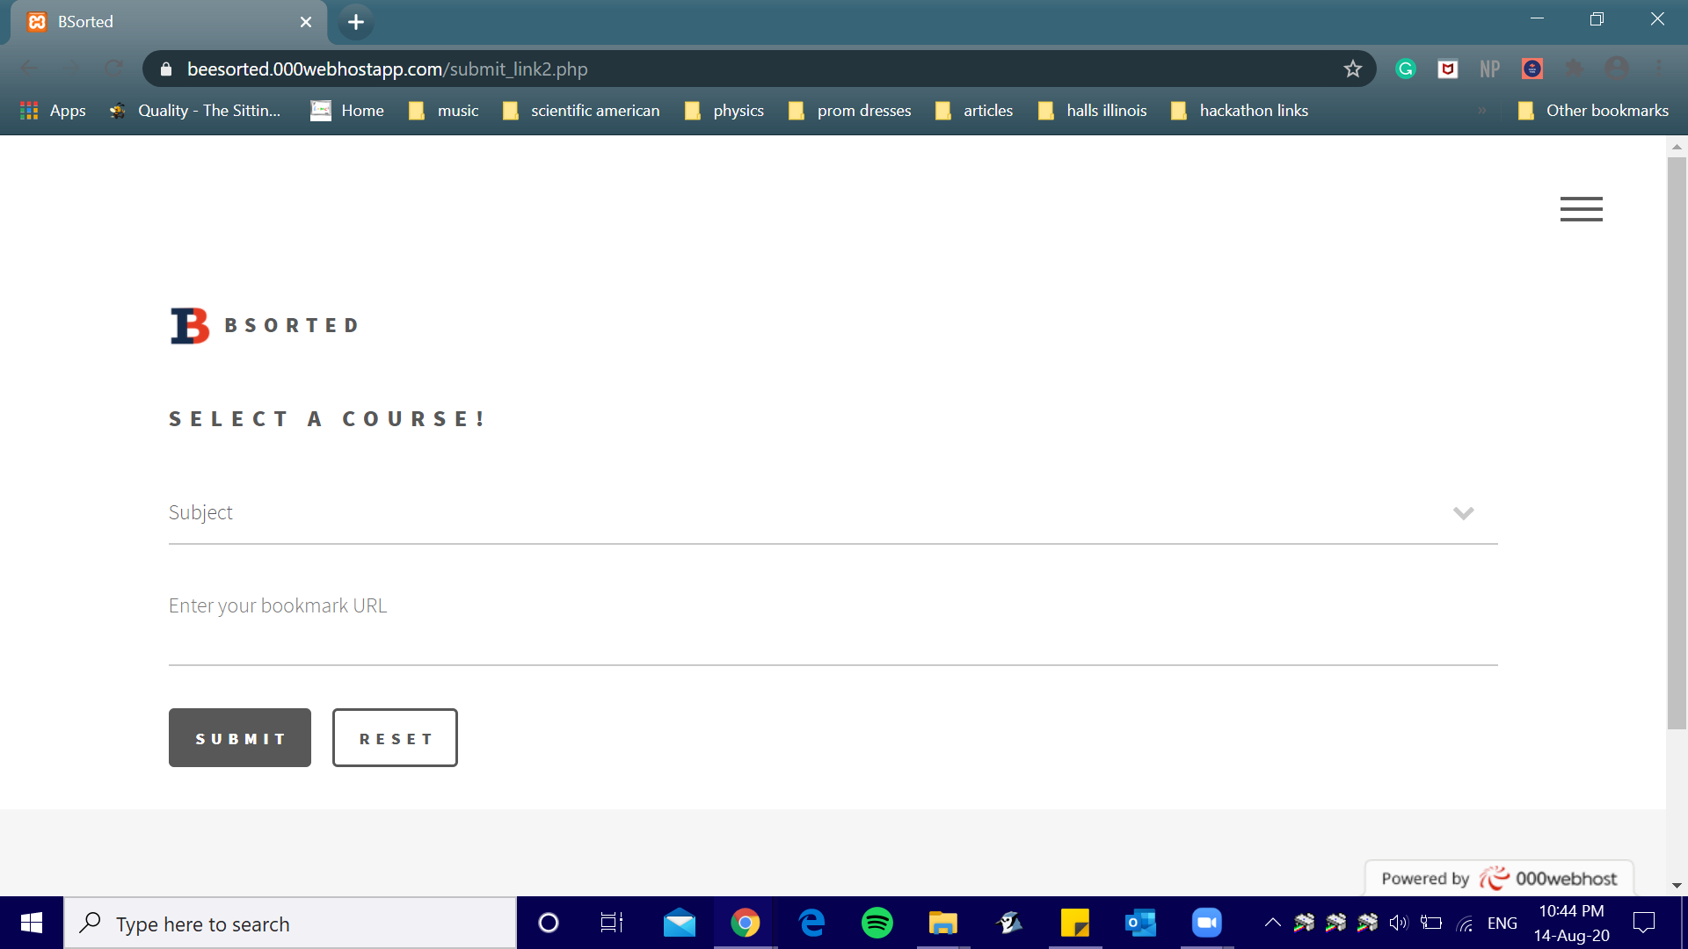This screenshot has height=949, width=1688.
Task: Open the hamburger menu icon
Action: (x=1581, y=209)
